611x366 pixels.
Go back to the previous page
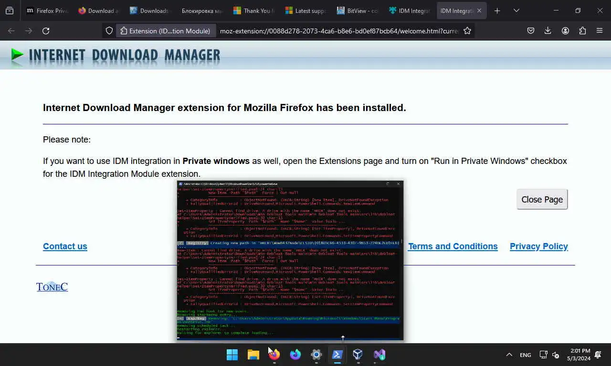[x=11, y=30]
